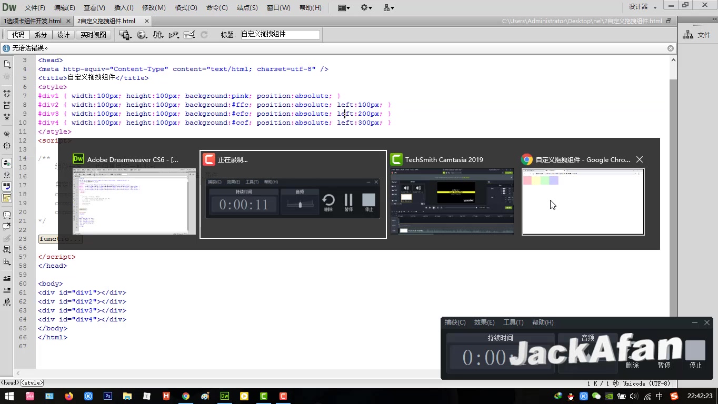Open the W3C validation dropdown

click(x=174, y=35)
